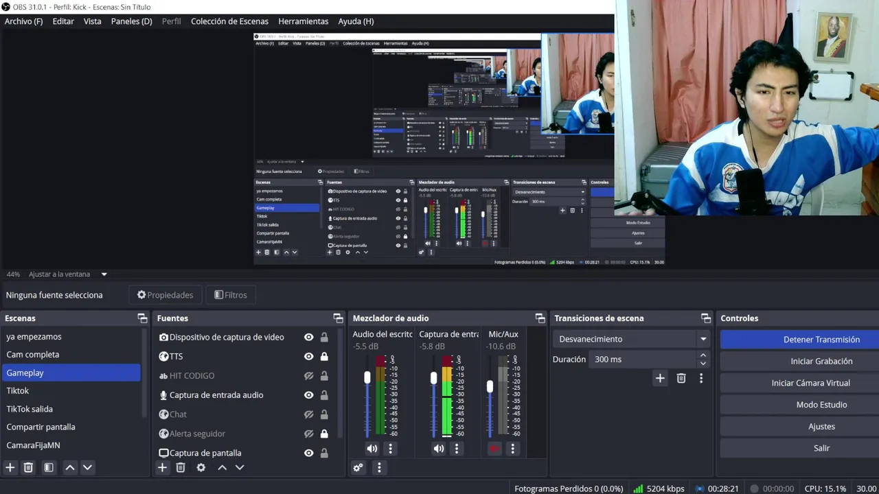Open Filtros for selected source
879x494 pixels.
click(x=231, y=295)
